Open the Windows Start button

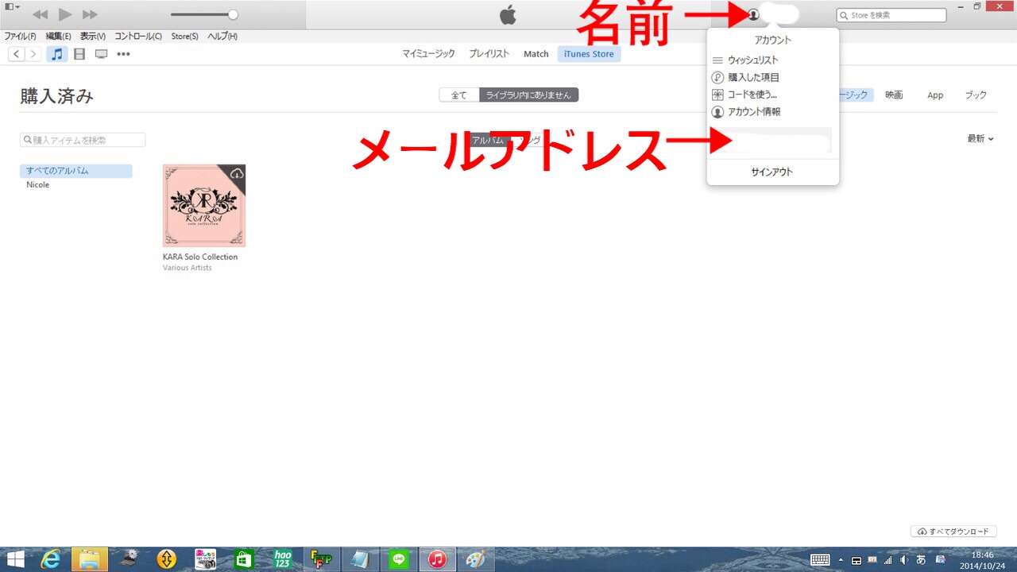(15, 559)
